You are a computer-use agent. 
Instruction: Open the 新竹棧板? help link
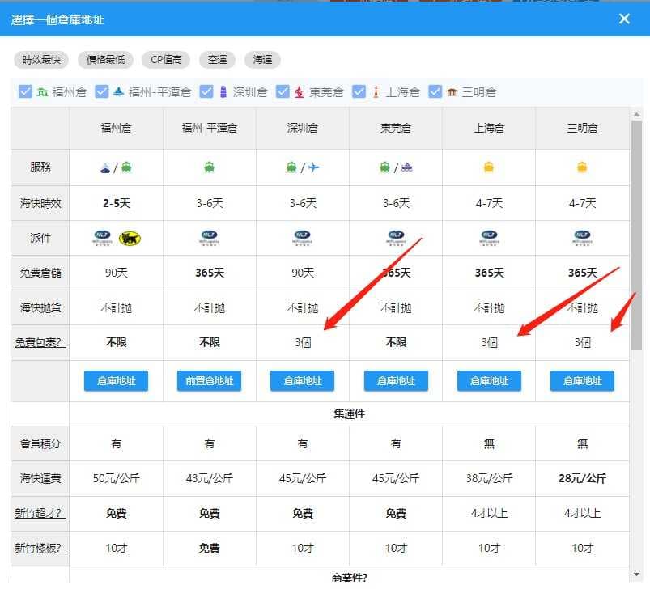coord(40,548)
